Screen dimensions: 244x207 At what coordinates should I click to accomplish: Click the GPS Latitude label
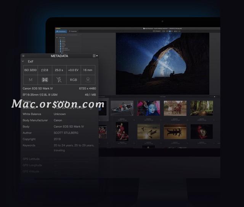[31, 159]
